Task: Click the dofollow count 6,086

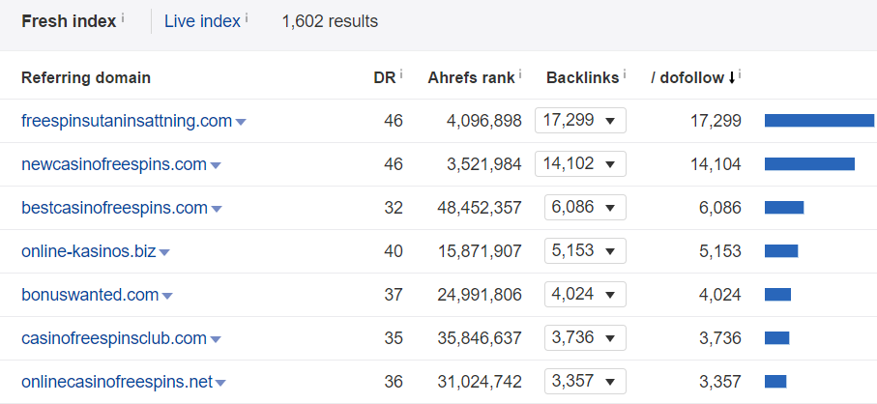Action: [x=719, y=208]
